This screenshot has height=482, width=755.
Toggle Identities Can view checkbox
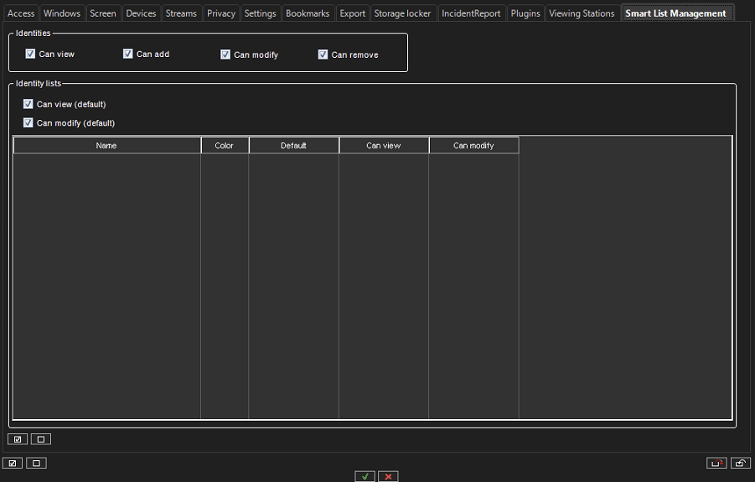pos(30,54)
